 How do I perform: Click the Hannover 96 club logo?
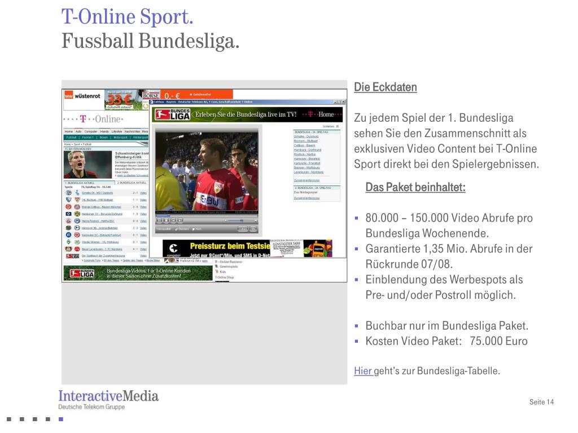click(68, 228)
